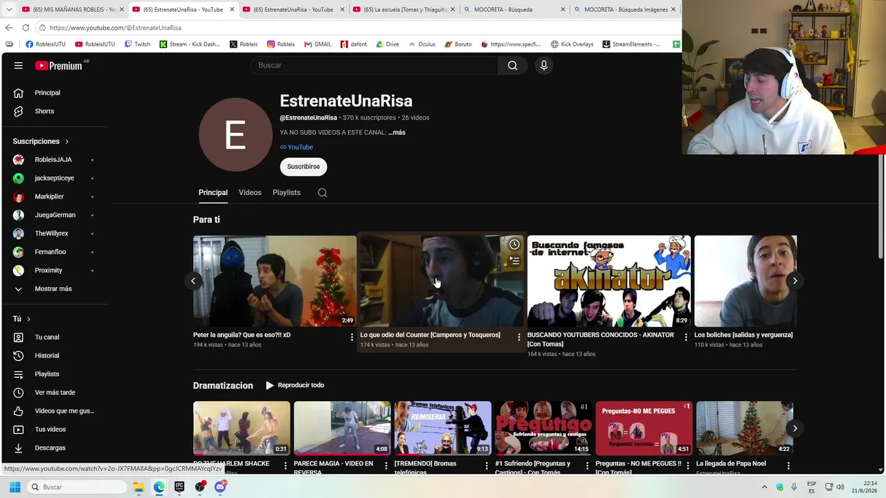Expand subscriptions with Mostrar más
Viewport: 886px width, 498px height.
tap(54, 288)
